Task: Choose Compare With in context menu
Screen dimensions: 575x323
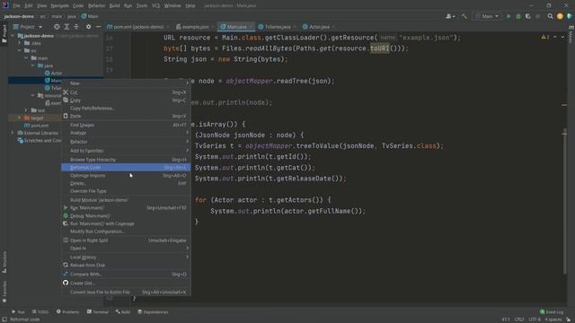Action: (126, 275)
